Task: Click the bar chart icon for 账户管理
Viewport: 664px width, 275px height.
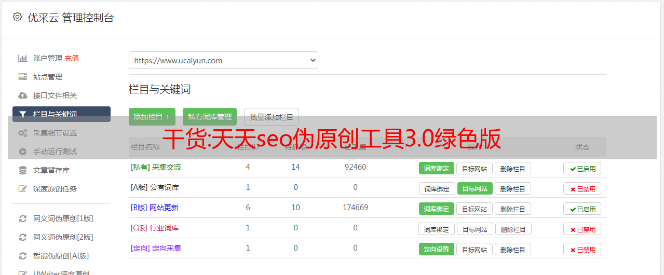Action: click(23, 58)
